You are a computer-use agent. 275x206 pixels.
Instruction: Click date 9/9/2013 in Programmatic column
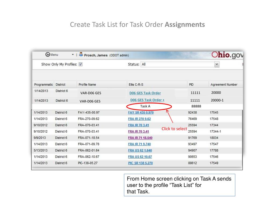coord(40,138)
